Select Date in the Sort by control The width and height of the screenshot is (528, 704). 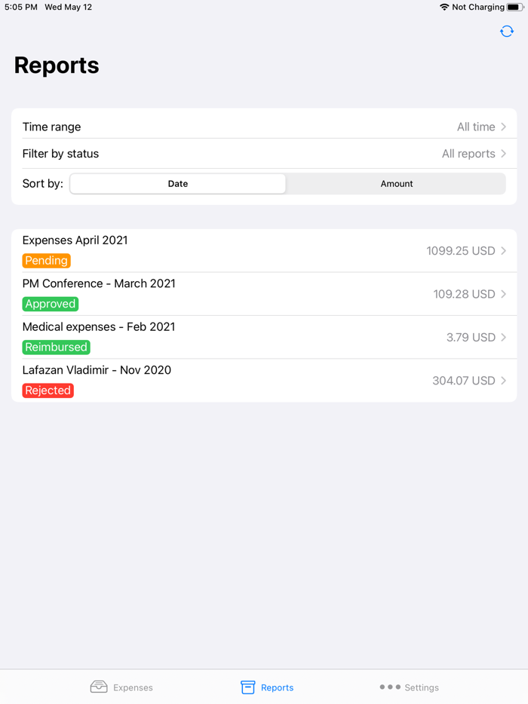(x=177, y=183)
